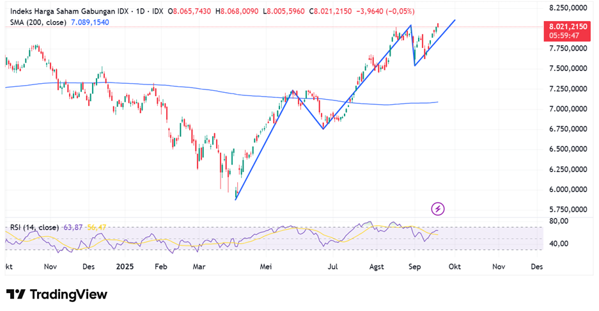This screenshot has width=599, height=311.
Task: Click the SMA value 7.089,1540
Action: click(x=89, y=22)
